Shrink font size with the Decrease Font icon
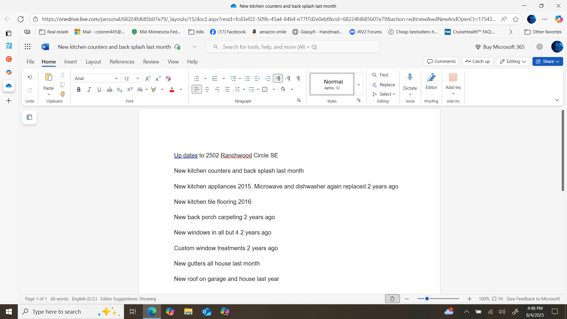 coord(158,78)
